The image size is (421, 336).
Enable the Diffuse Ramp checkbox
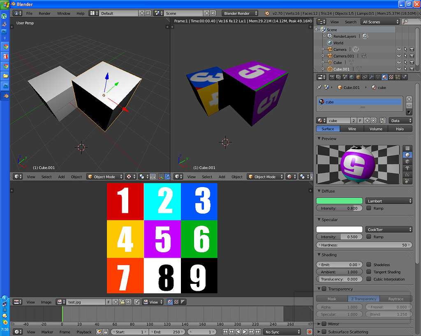click(x=369, y=208)
